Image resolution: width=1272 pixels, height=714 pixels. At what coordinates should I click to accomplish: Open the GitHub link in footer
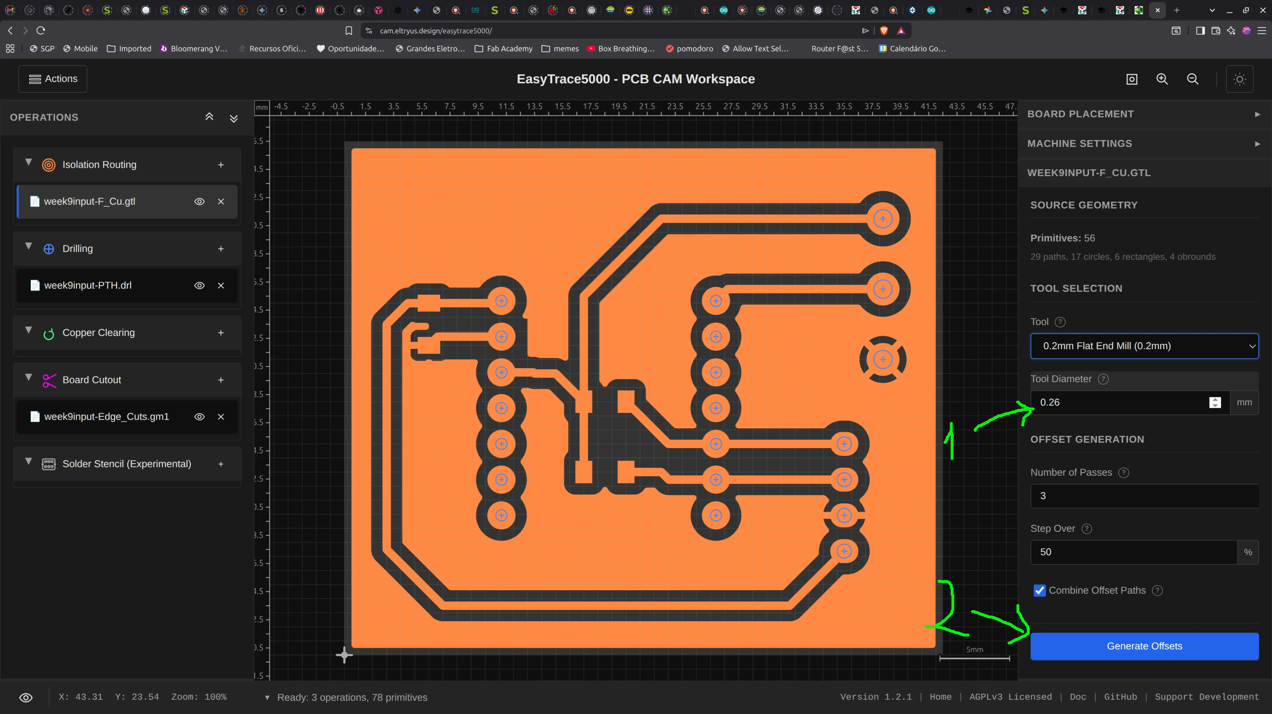1121,697
